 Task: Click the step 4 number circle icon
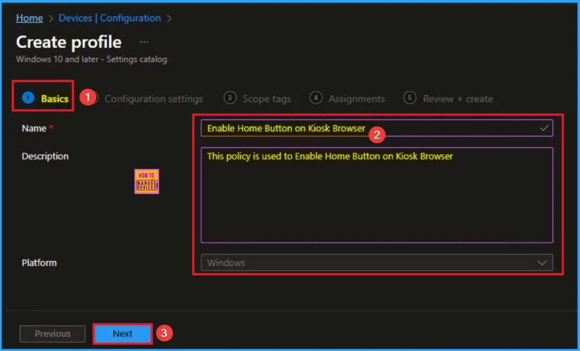pyautogui.click(x=316, y=98)
